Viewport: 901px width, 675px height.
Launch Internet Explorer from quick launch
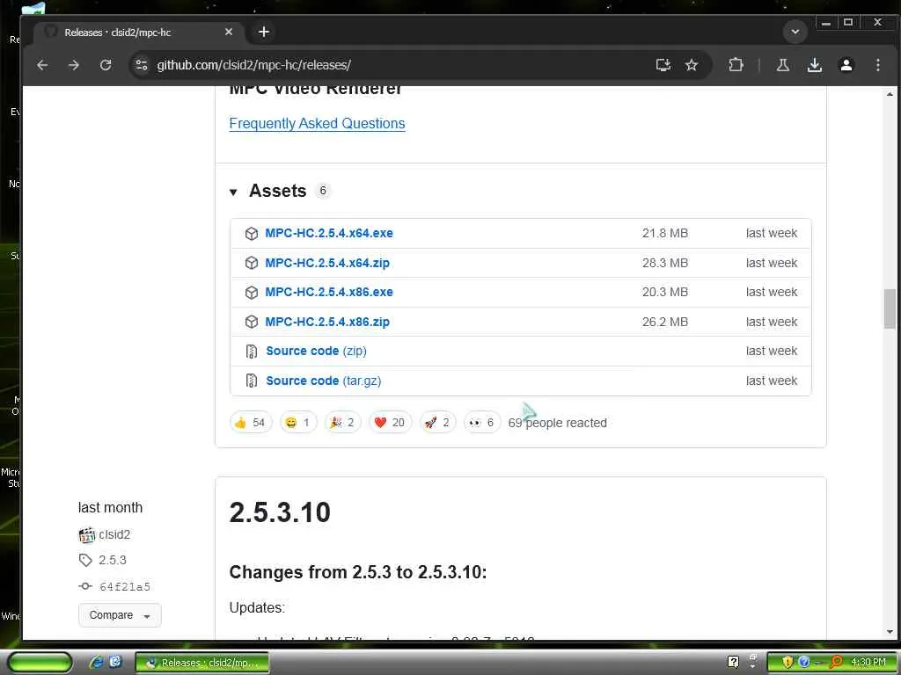click(95, 662)
